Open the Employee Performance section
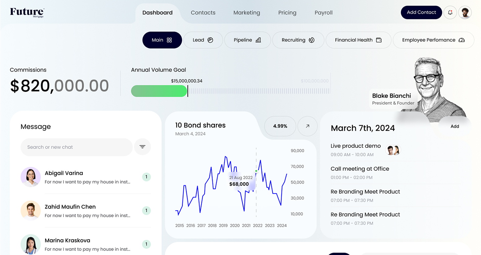Screen dimensions: 481x255 pos(433,40)
